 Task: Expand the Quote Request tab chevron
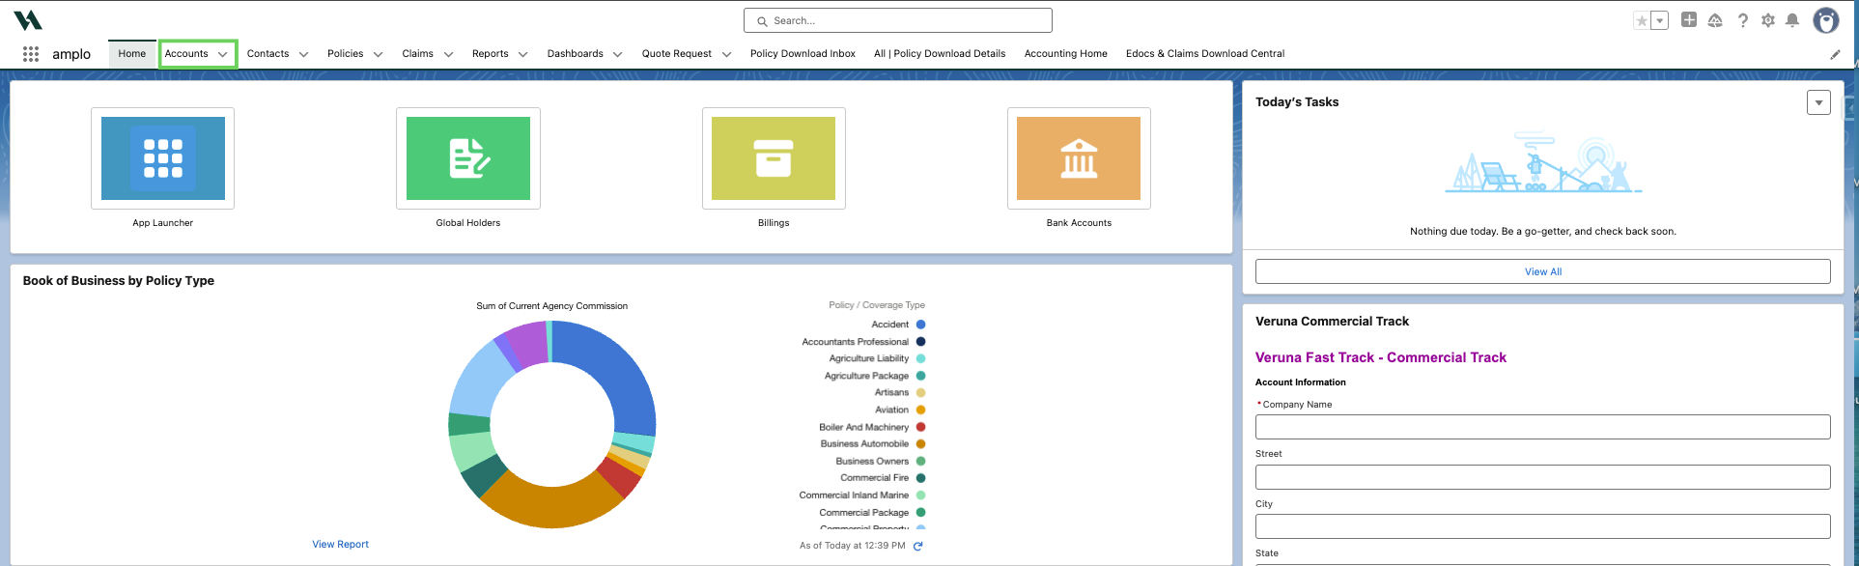(726, 55)
